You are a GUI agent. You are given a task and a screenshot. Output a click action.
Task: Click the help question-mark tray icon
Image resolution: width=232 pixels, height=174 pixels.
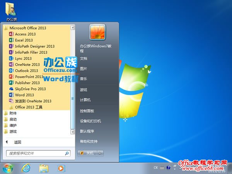pyautogui.click(x=168, y=168)
